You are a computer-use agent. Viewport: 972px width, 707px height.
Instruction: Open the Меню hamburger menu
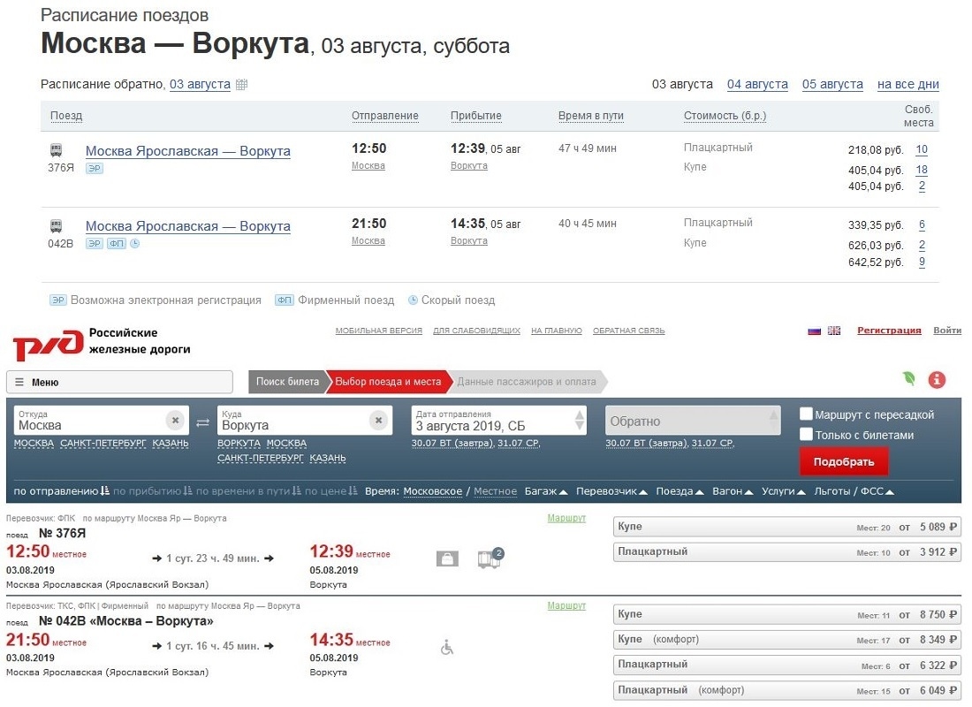(119, 382)
